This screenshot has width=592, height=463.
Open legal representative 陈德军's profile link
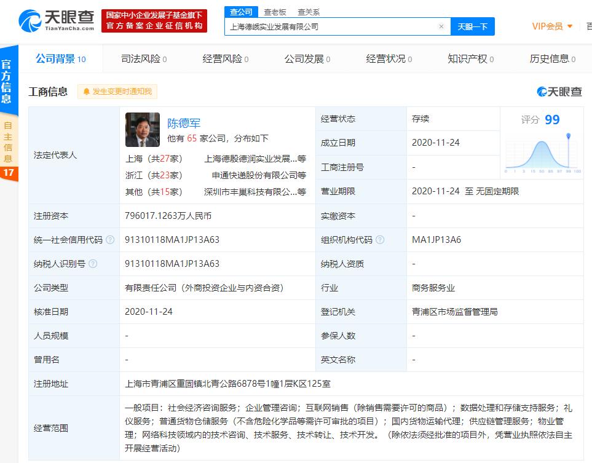pyautogui.click(x=184, y=123)
